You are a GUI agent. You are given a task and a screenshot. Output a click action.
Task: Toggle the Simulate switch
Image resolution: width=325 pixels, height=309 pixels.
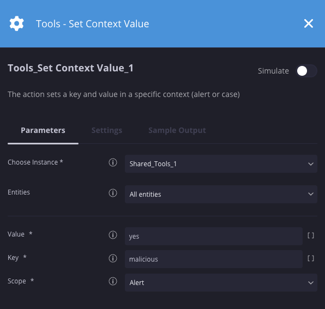[306, 71]
